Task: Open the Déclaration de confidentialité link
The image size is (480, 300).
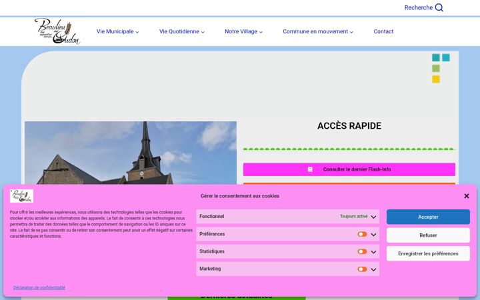Action: tap(39, 287)
